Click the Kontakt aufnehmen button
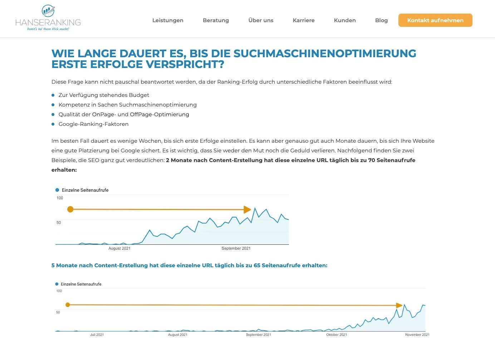Image resolution: width=495 pixels, height=342 pixels. [x=435, y=20]
